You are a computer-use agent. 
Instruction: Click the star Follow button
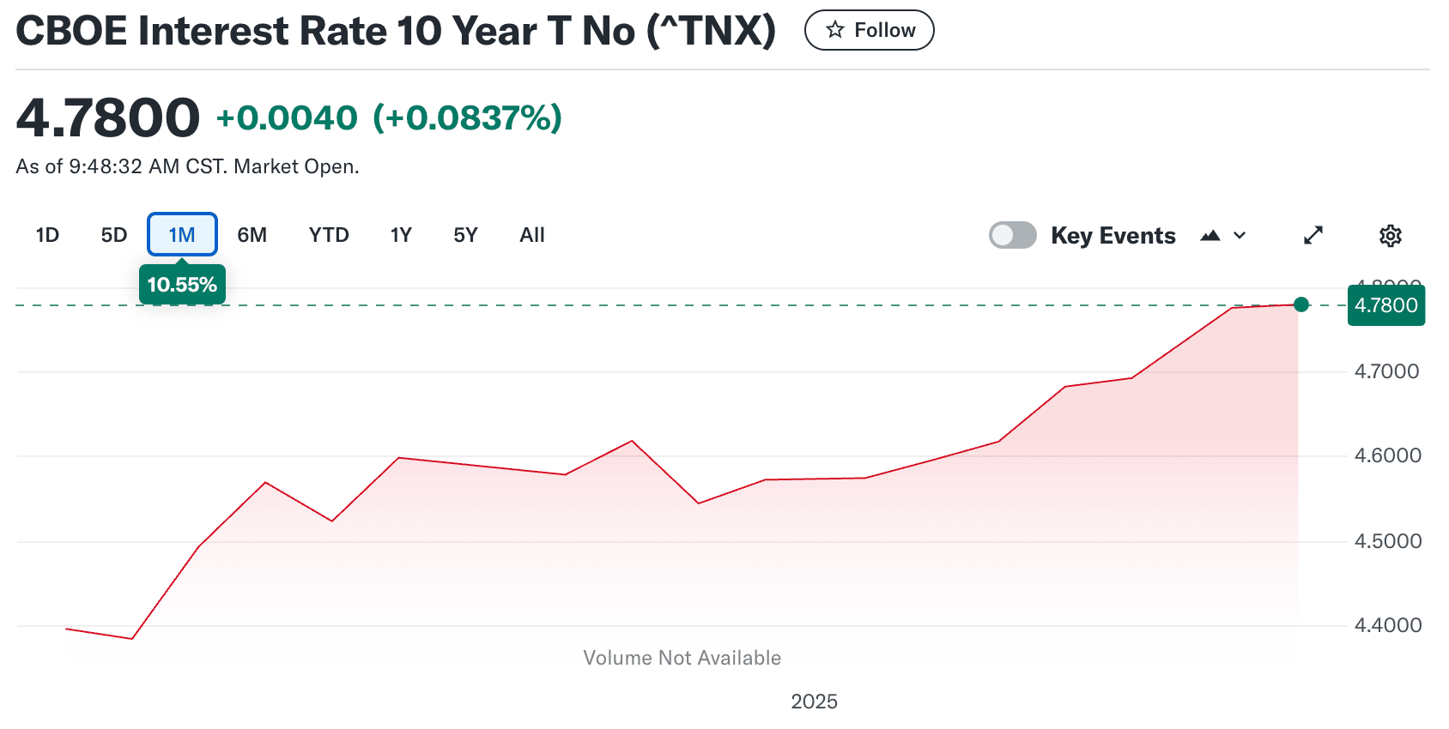tap(869, 31)
